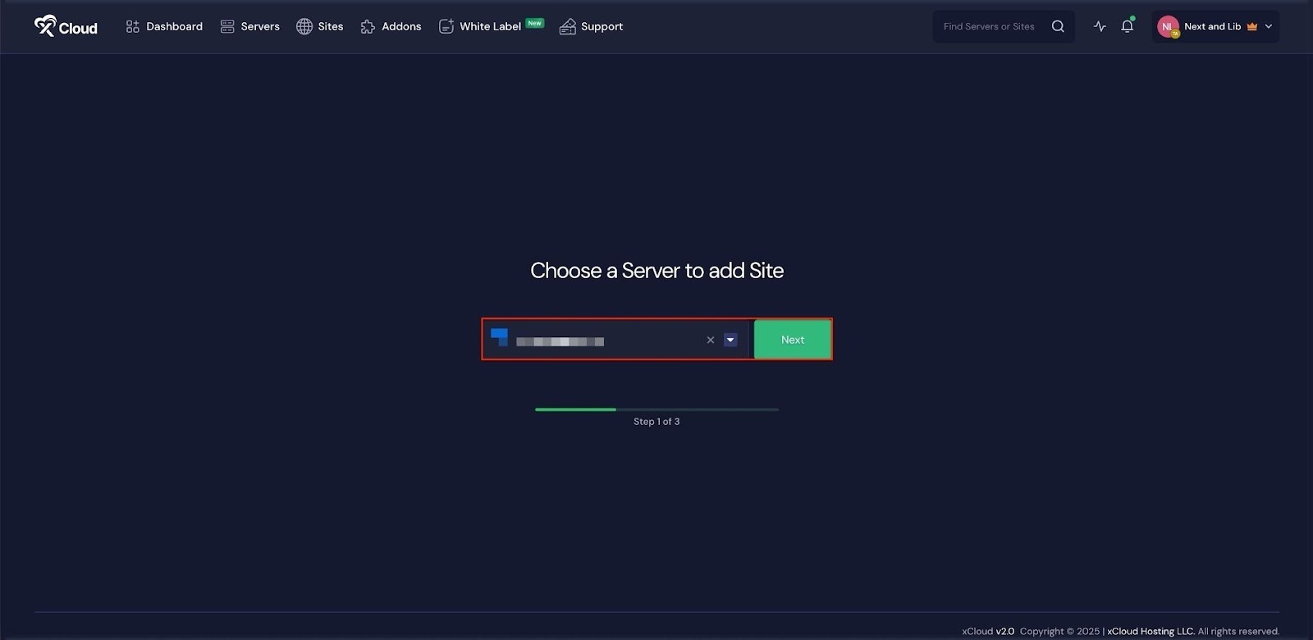Click the 'New' badge on White Label
This screenshot has width=1313, height=640.
[x=535, y=23]
